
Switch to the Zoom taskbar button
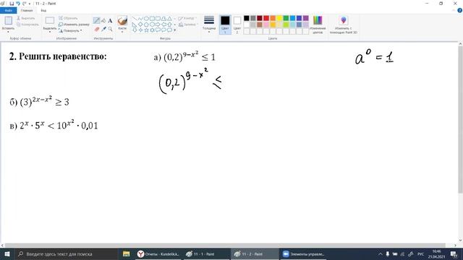tap(304, 254)
